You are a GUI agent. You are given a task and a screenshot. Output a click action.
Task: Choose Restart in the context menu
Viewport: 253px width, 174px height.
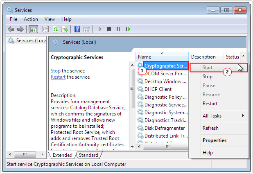coord(219,104)
